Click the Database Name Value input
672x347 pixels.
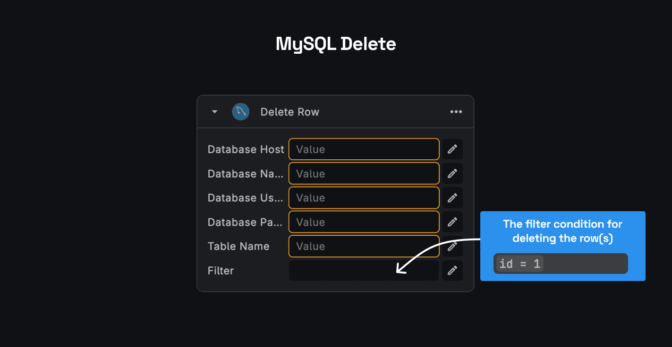pos(364,173)
